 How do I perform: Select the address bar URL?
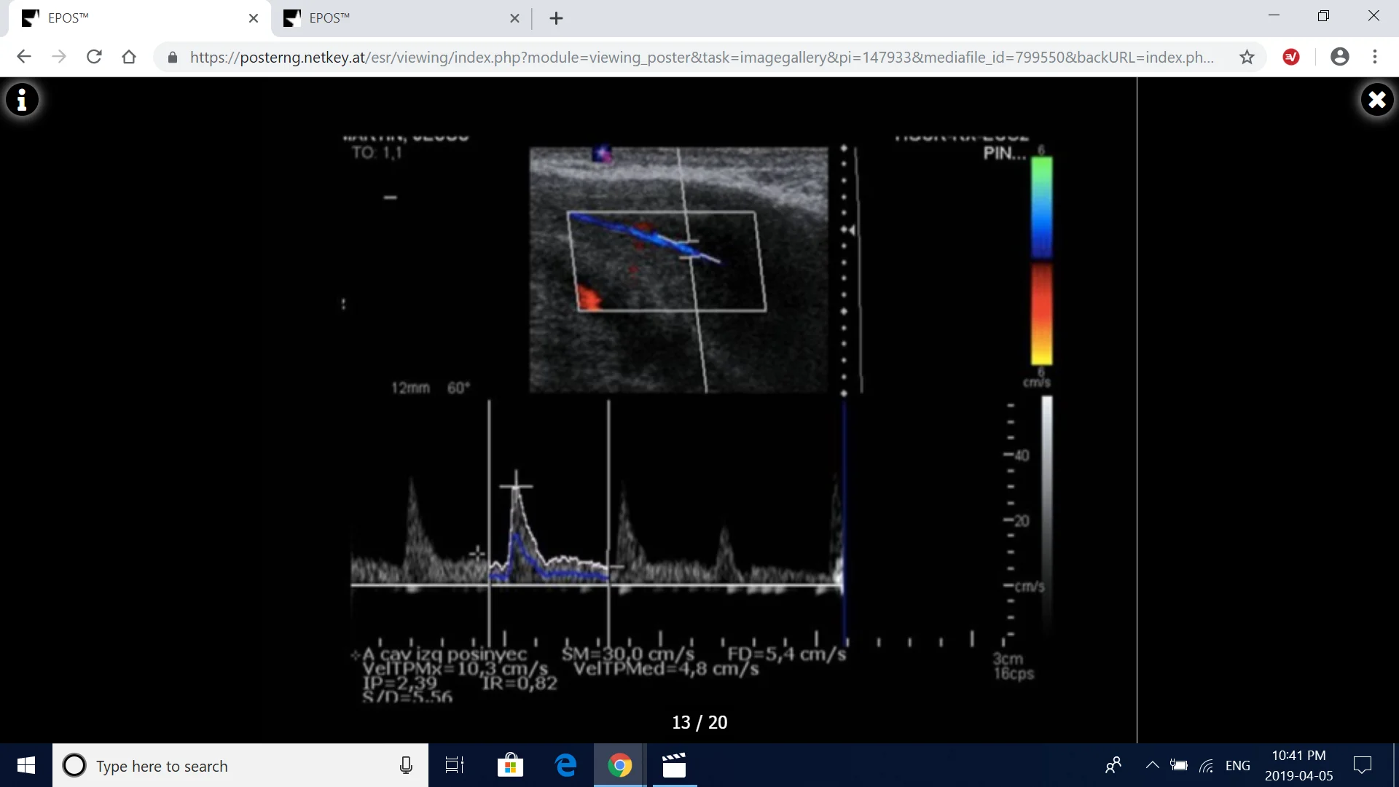[702, 58]
